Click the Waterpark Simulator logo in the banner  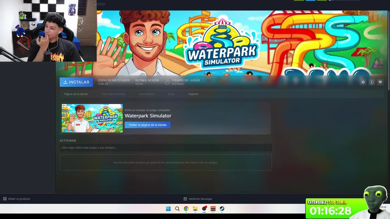click(x=222, y=44)
